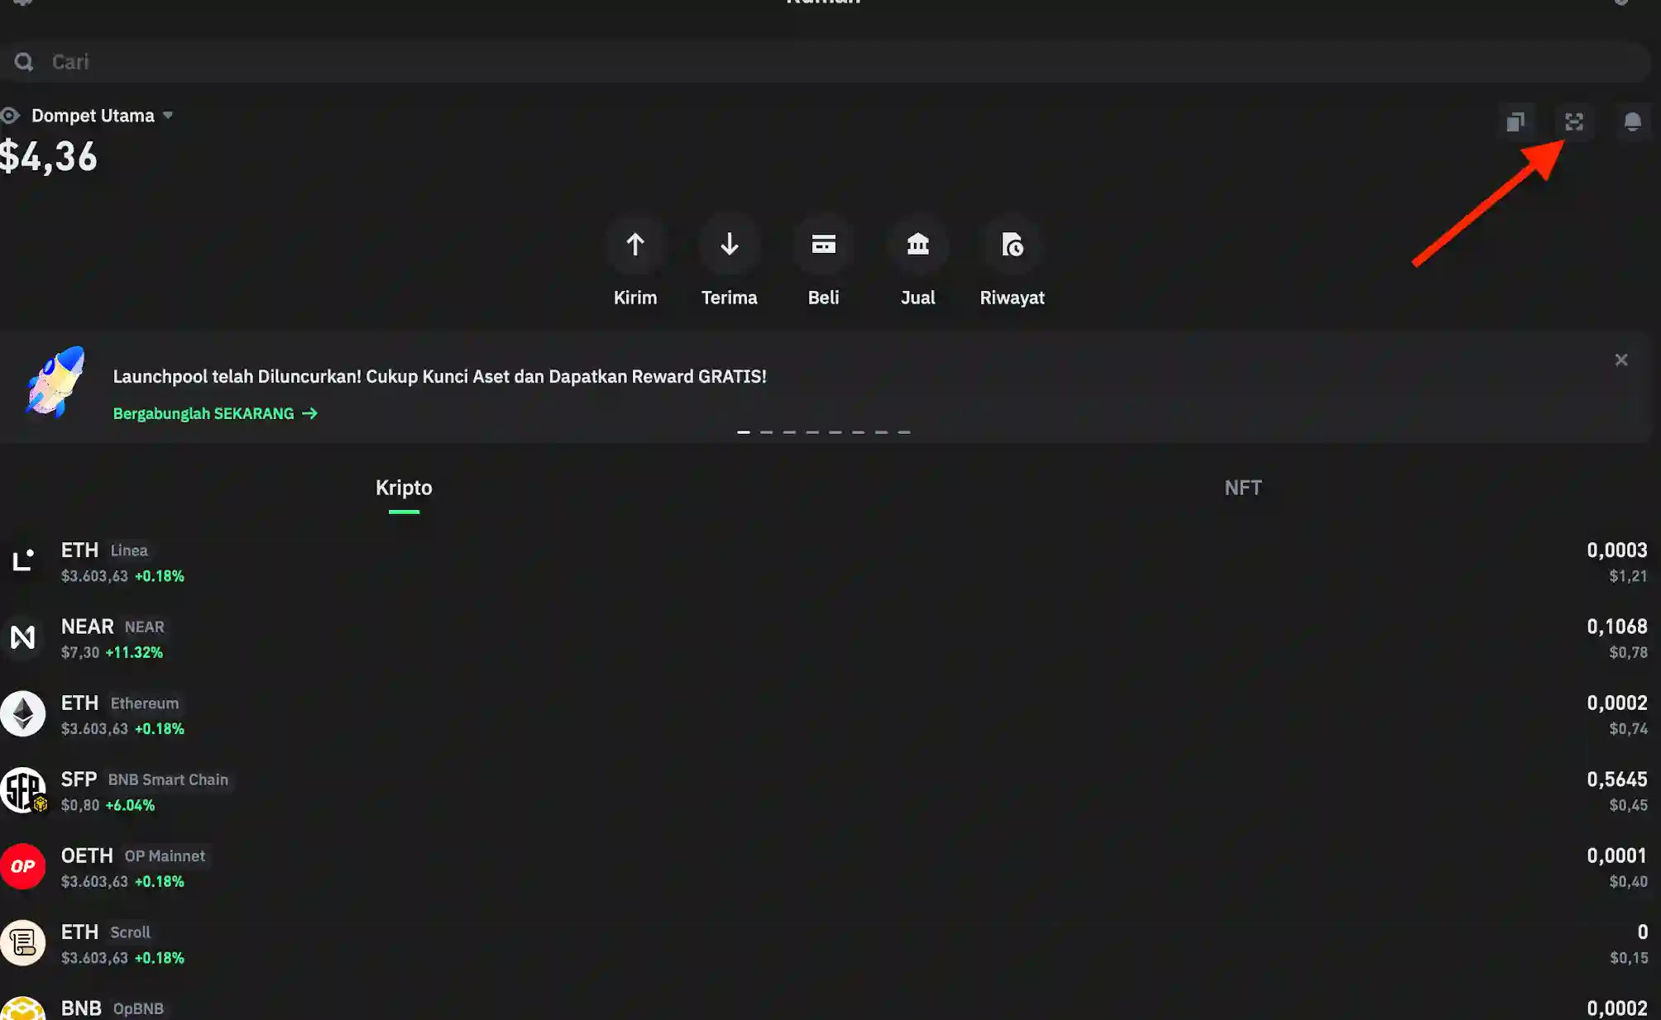Click the $1,21 Linea ETH value
The width and height of the screenshot is (1661, 1020).
point(1628,576)
